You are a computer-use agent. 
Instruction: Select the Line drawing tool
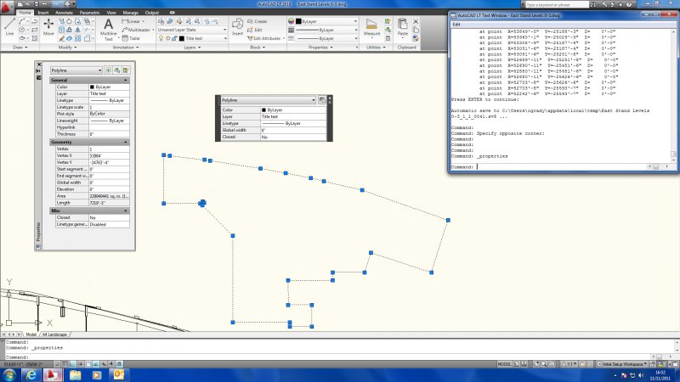9,26
